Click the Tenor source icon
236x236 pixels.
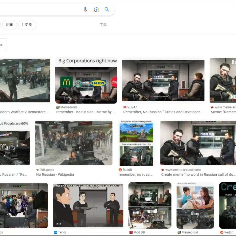pos(56,232)
